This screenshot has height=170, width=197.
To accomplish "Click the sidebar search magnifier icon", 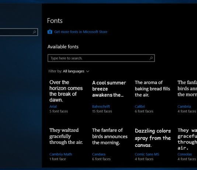I will click(34, 32).
